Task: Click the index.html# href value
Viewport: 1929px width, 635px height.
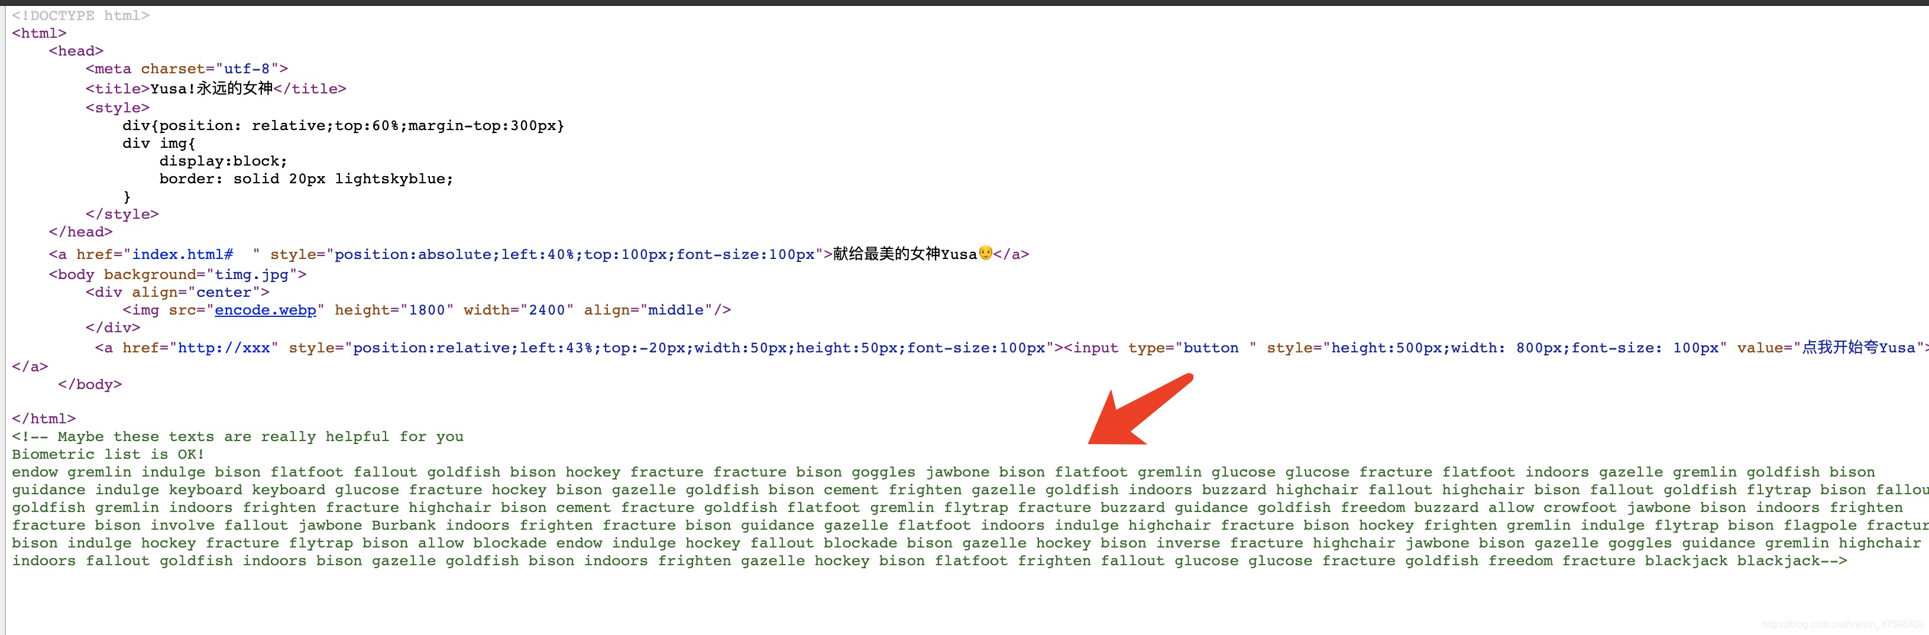Action: pyautogui.click(x=183, y=255)
